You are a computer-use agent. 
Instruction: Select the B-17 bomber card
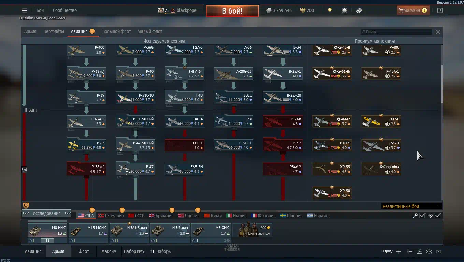pos(283,145)
